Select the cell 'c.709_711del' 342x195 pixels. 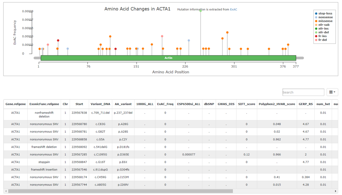[x=100, y=112]
